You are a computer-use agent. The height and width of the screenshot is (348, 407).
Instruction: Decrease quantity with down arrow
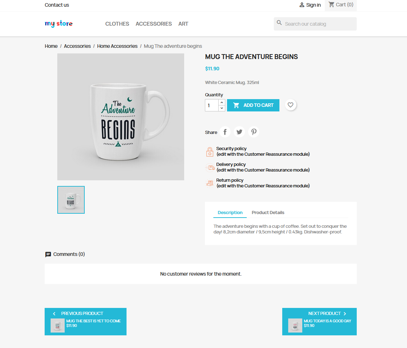tap(222, 108)
